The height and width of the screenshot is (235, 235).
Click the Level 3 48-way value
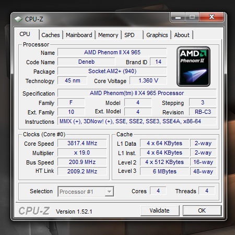coord(203,171)
